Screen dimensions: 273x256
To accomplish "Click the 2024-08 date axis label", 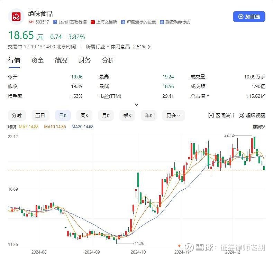I will coord(39,252).
